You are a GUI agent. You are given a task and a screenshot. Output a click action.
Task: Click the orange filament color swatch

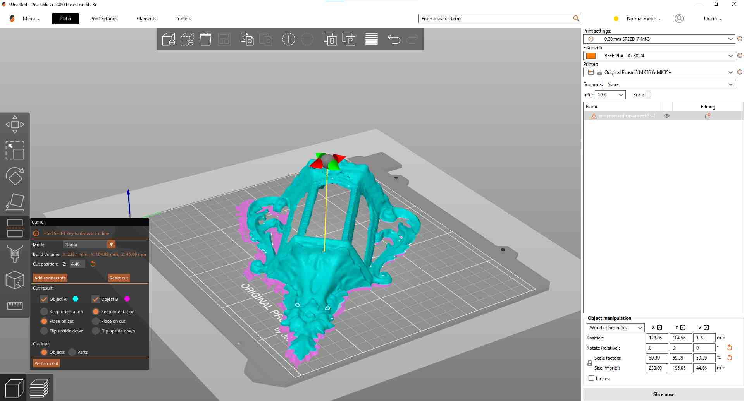(591, 56)
